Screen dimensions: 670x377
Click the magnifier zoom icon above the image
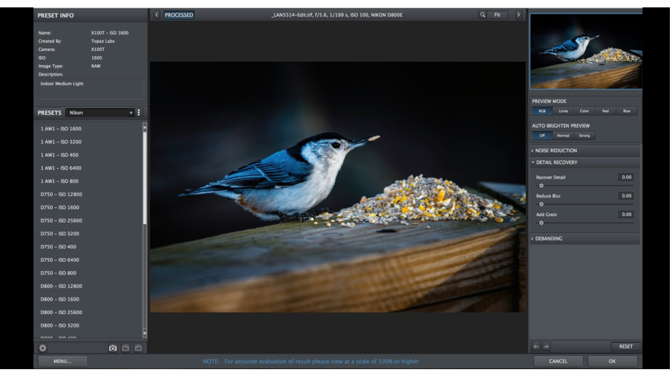[482, 15]
